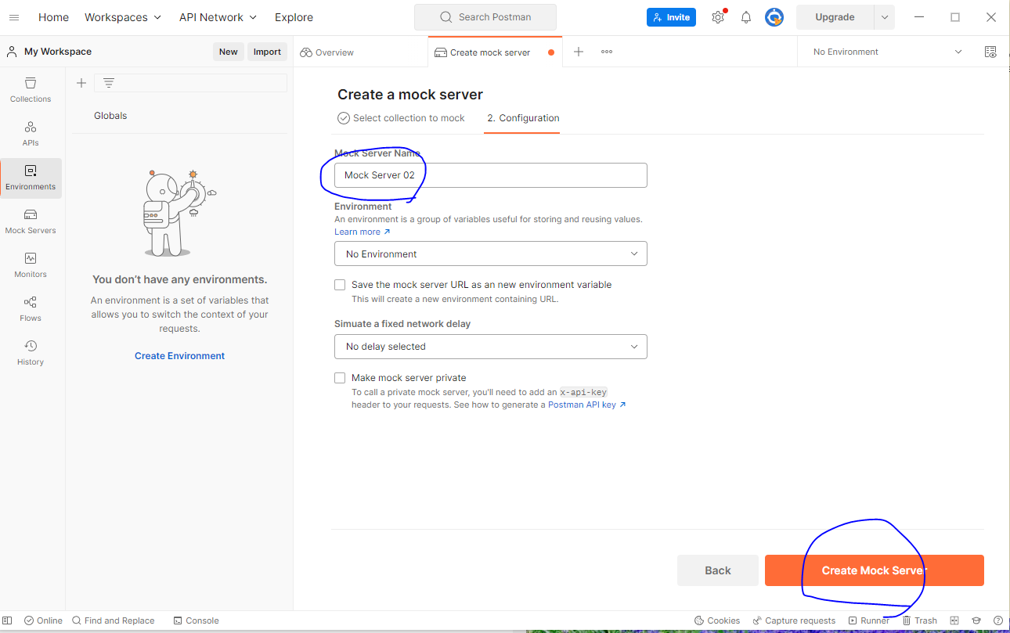Click the Create Environment link

point(179,356)
